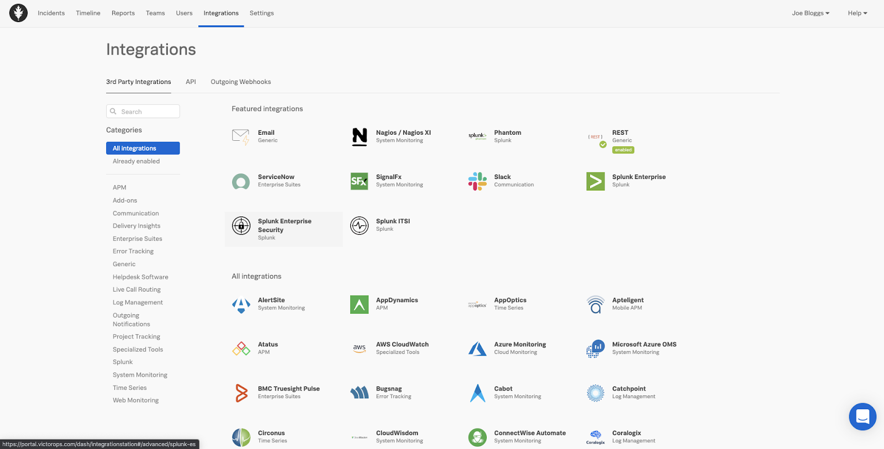Select the All integrations category

143,148
